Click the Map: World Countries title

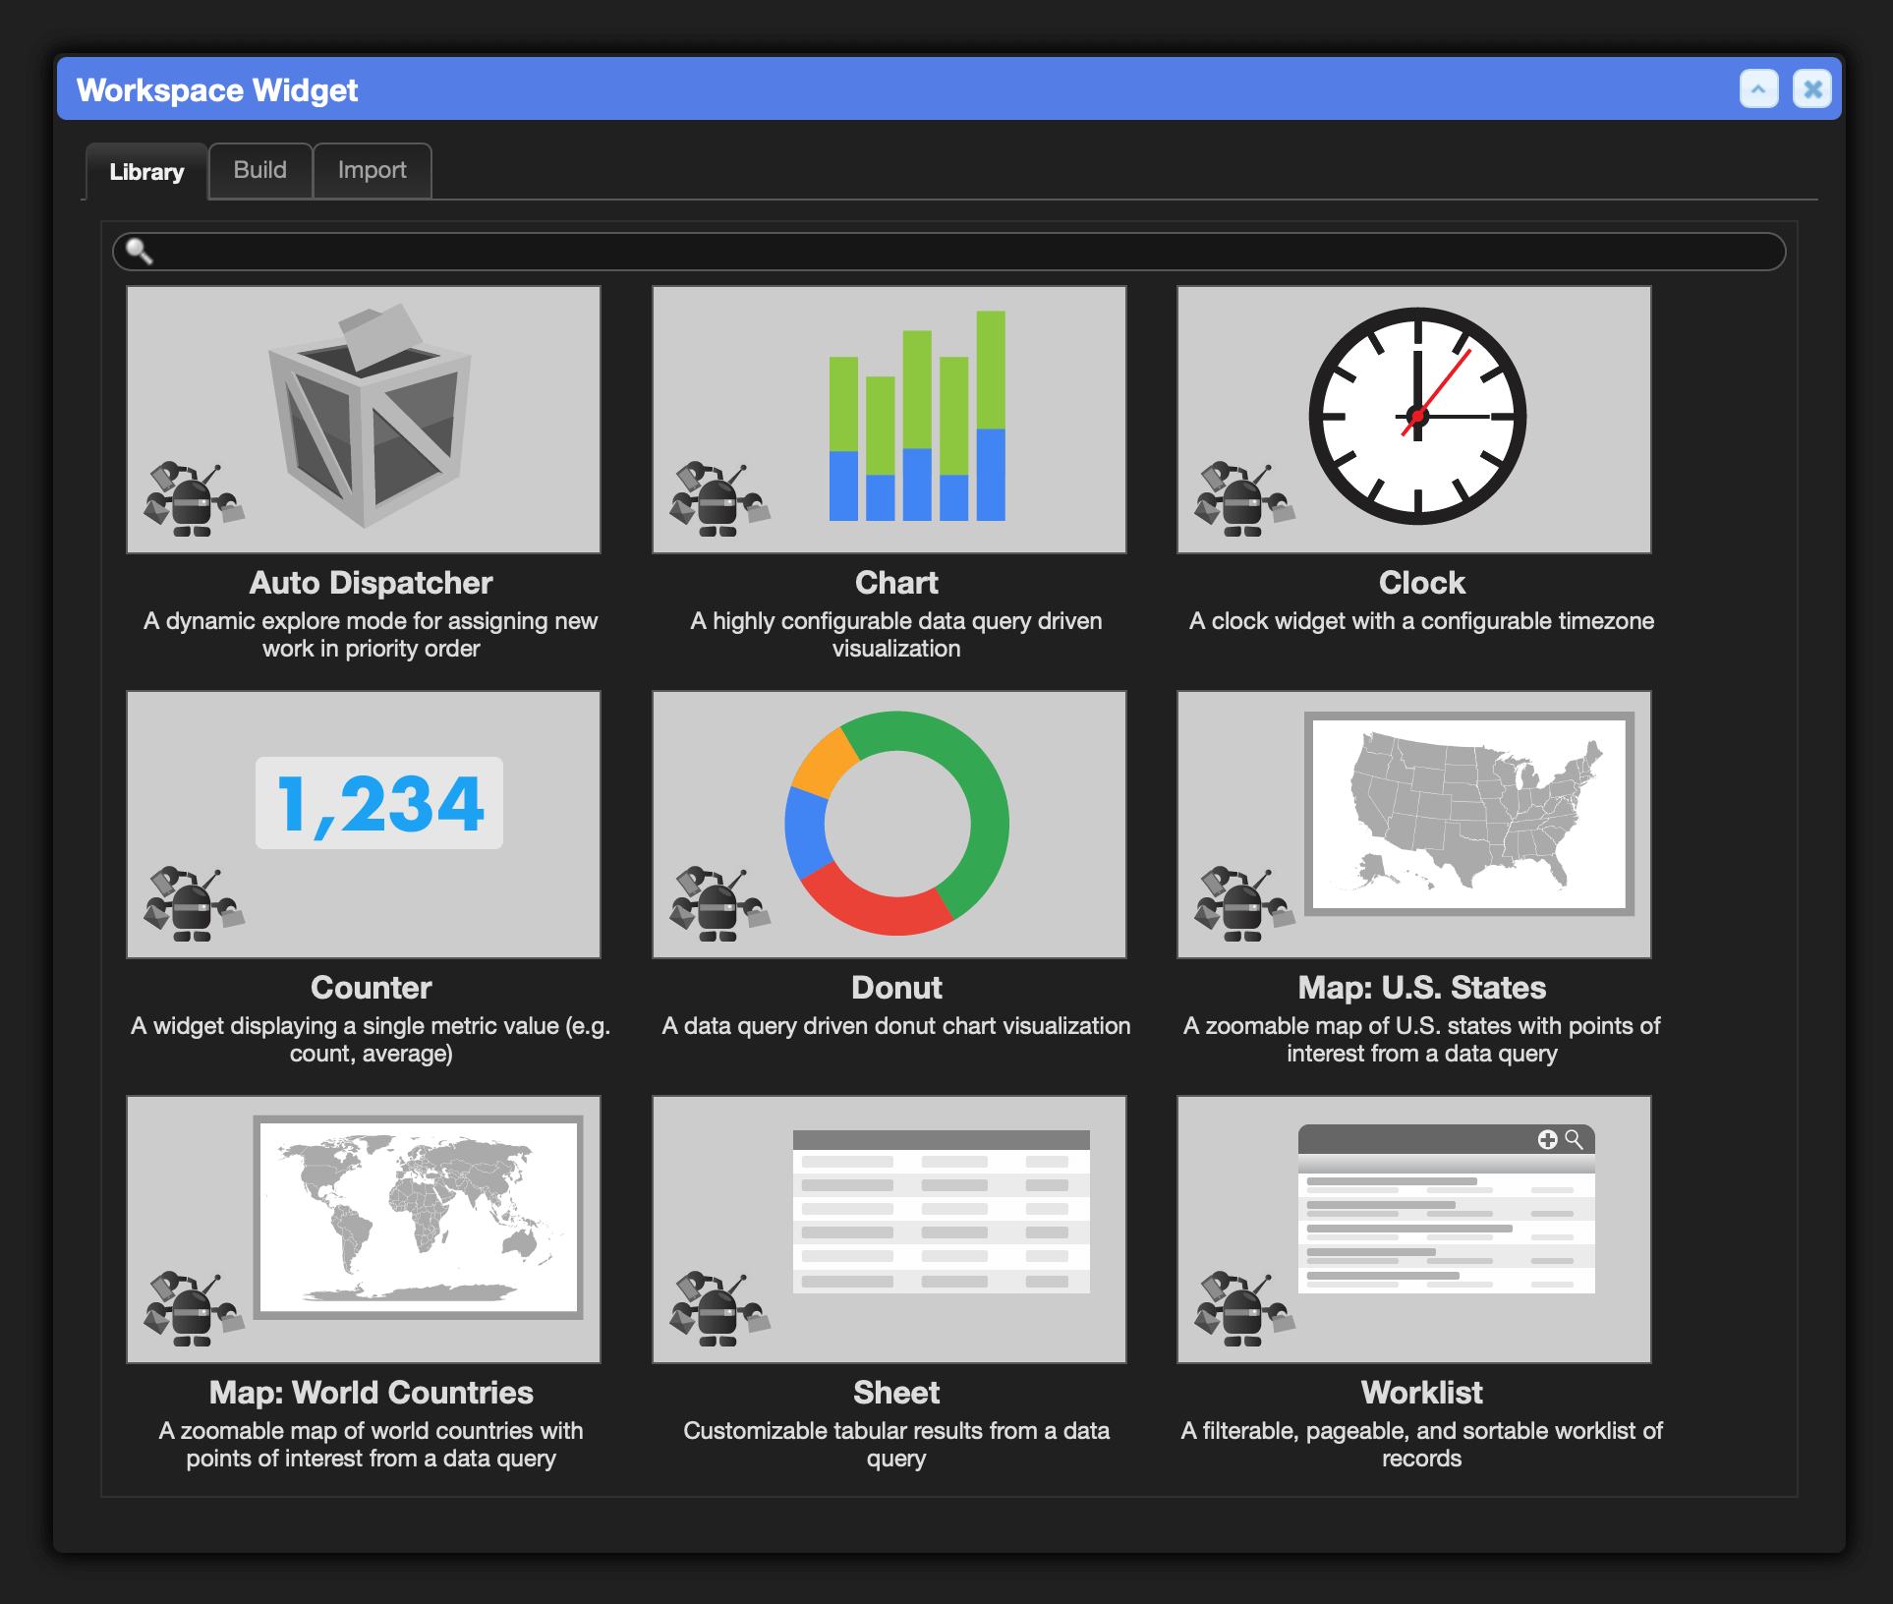coord(372,1393)
